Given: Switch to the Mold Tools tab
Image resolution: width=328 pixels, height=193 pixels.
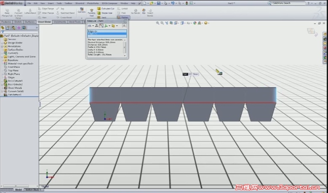Looking at the screenshot, I should click(x=75, y=22).
